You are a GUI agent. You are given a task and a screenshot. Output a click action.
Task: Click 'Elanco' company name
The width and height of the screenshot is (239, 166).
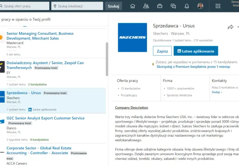point(11,128)
